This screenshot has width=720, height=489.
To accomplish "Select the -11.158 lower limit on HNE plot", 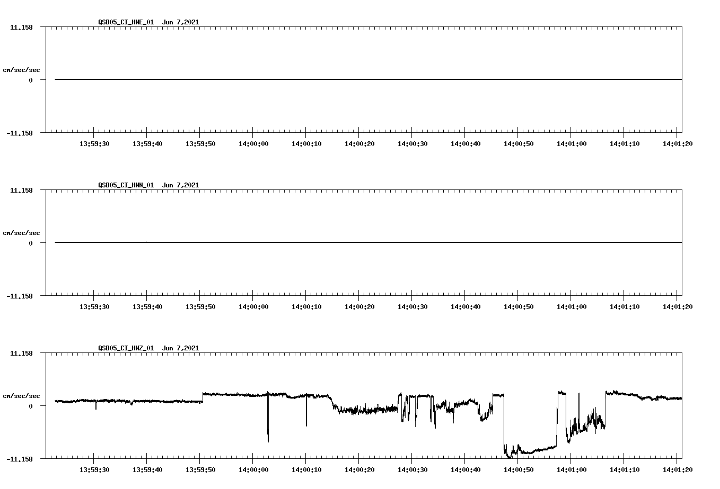I will pos(20,133).
